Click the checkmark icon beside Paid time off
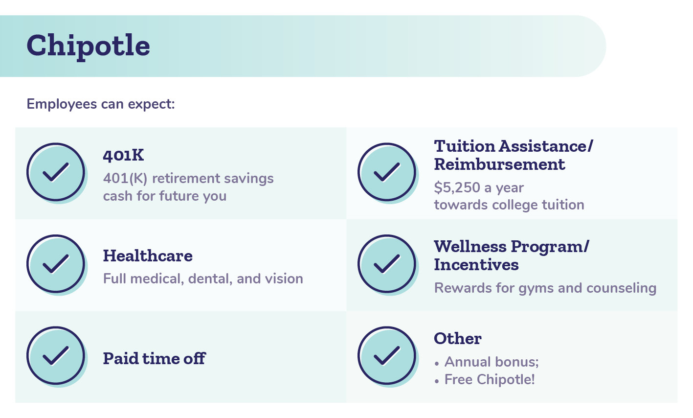Image resolution: width=693 pixels, height=418 pixels. click(x=56, y=356)
